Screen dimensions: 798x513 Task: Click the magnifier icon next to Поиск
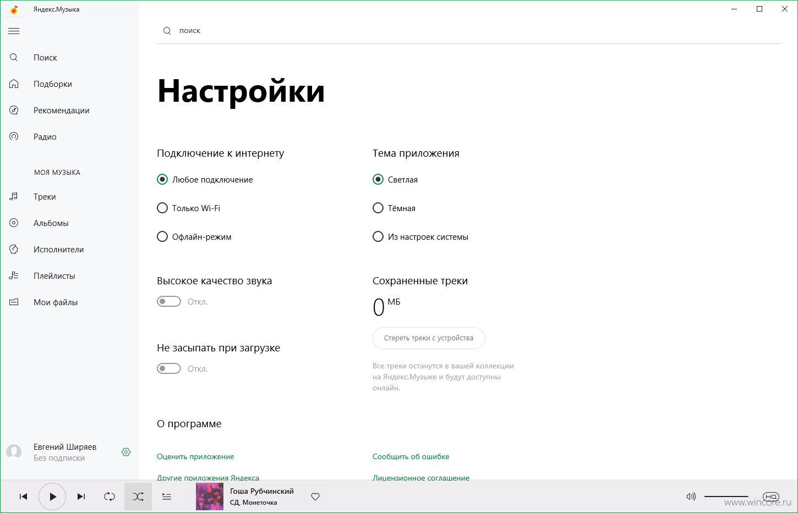click(x=14, y=57)
